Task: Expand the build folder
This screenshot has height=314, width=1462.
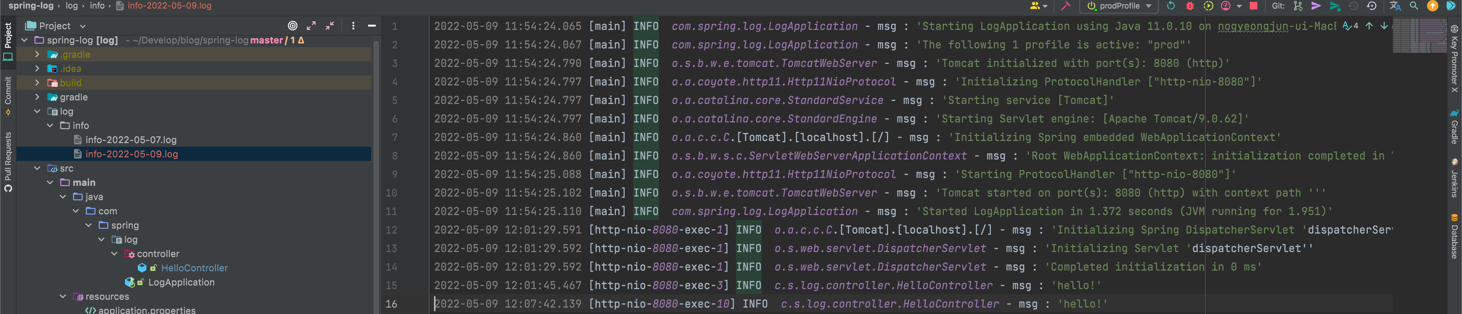Action: point(37,83)
